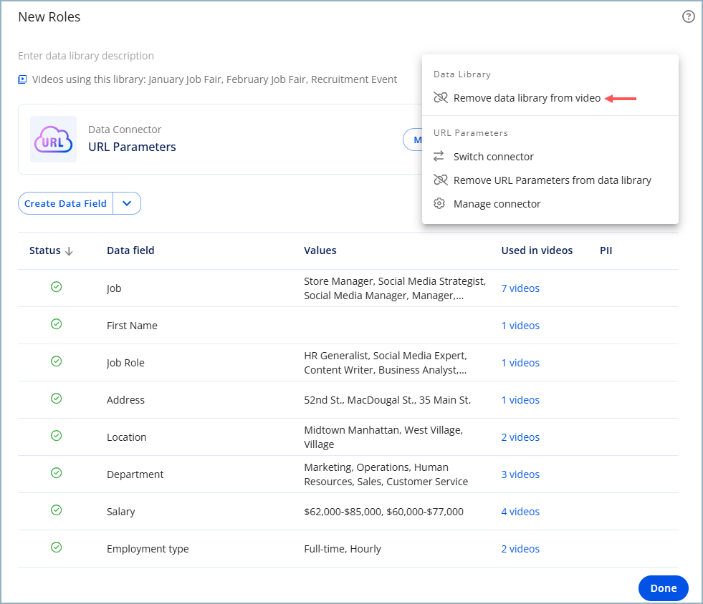Screen dimensions: 703x604
Task: Click the URL cloud connector icon
Action: point(53,140)
